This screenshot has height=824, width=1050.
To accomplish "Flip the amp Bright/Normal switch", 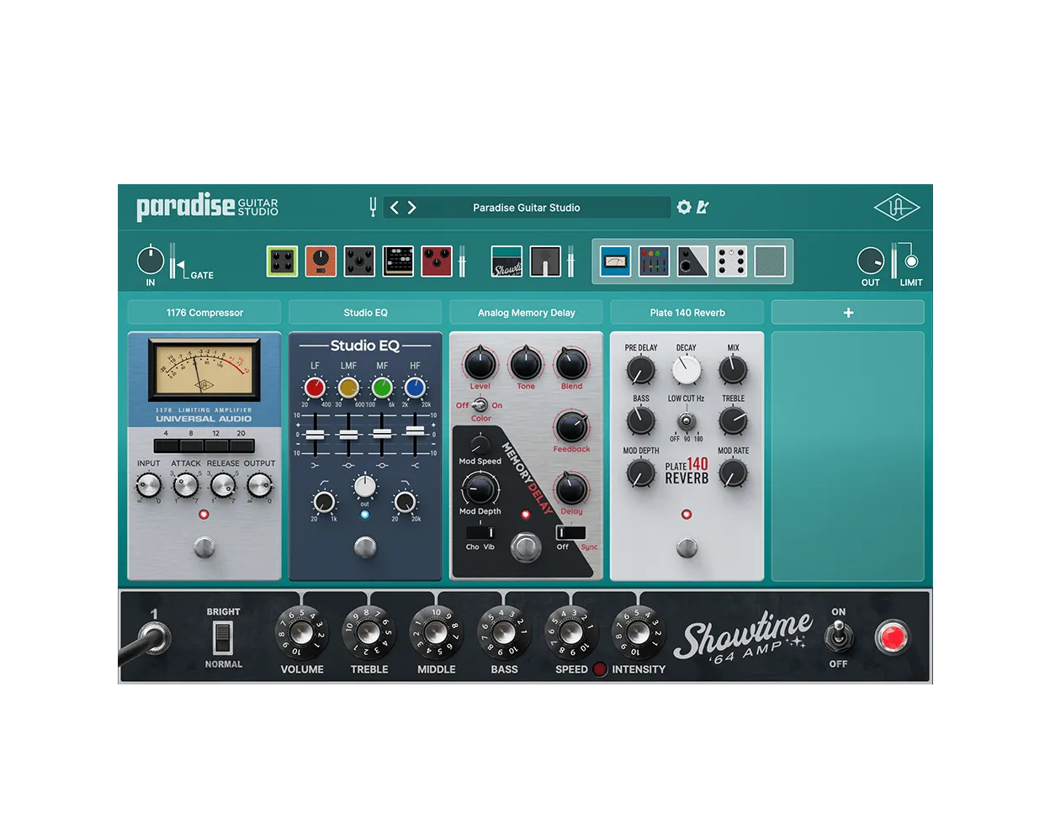I will click(x=223, y=637).
